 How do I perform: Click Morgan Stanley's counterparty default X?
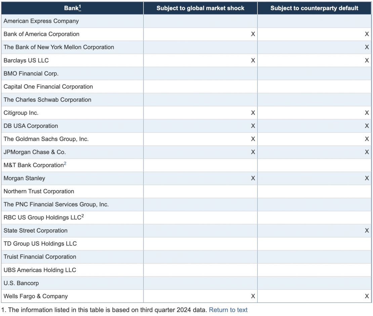coord(367,178)
